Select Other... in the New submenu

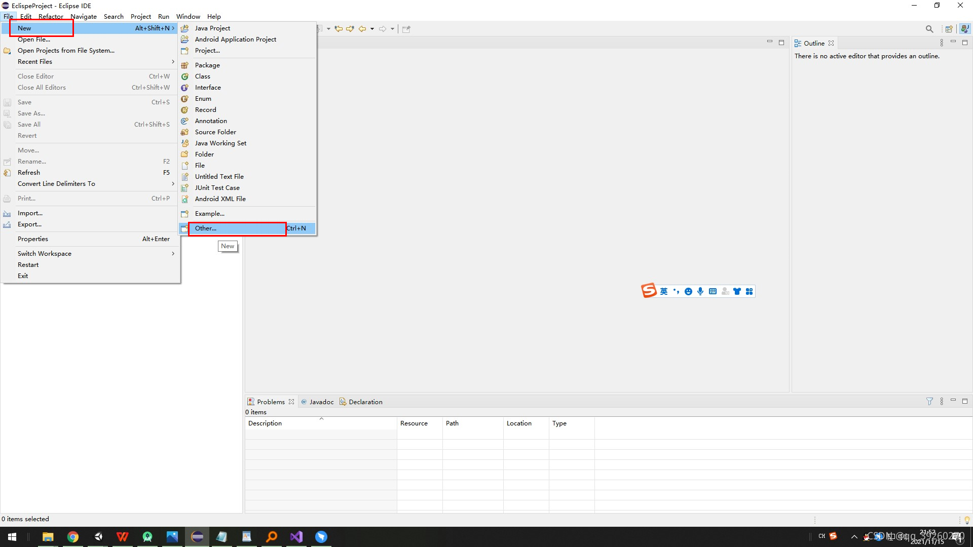pos(206,228)
